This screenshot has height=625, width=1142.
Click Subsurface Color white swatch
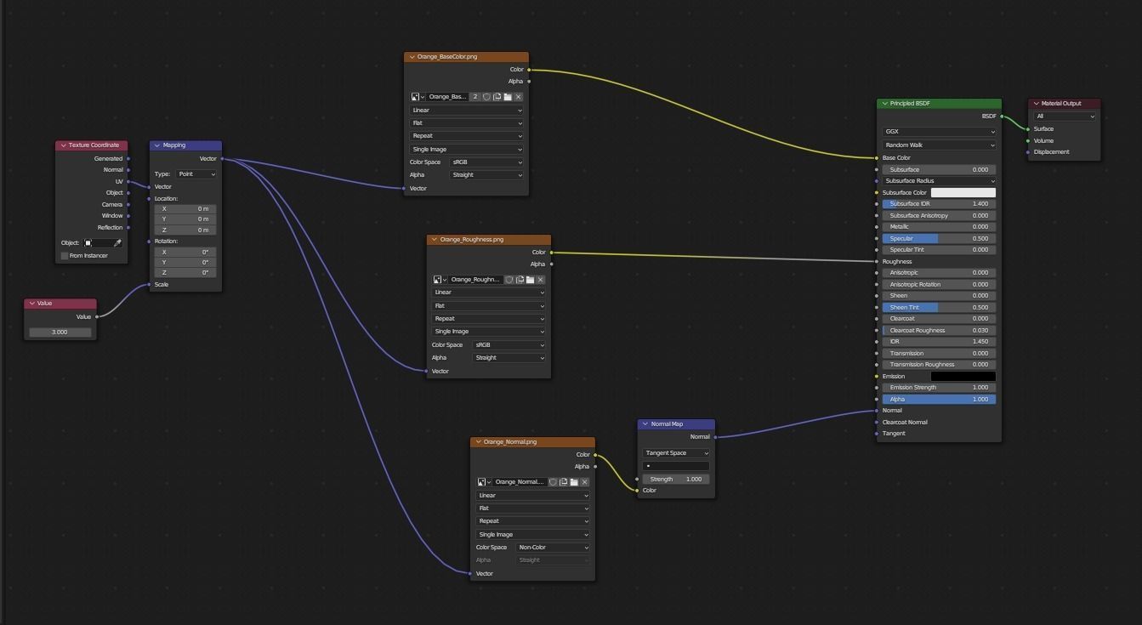tap(963, 193)
